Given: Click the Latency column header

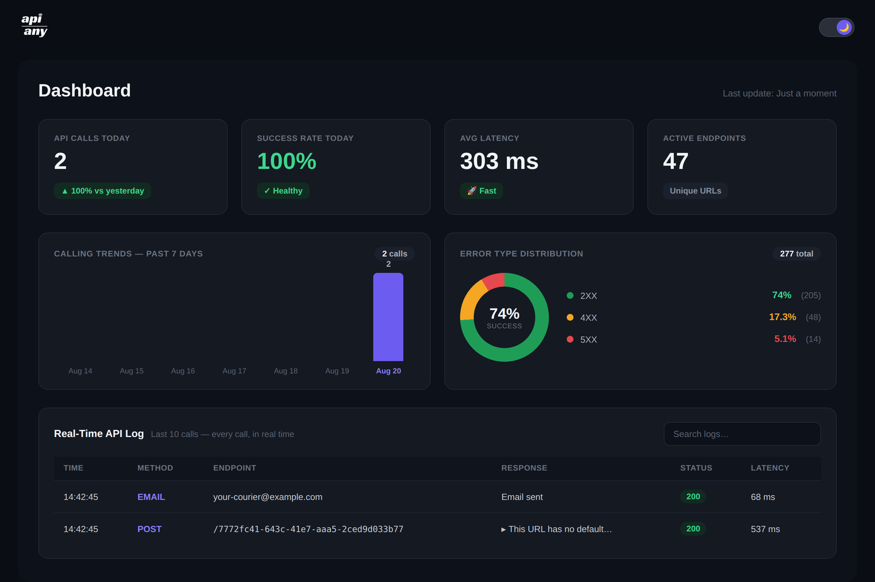Looking at the screenshot, I should click(770, 468).
